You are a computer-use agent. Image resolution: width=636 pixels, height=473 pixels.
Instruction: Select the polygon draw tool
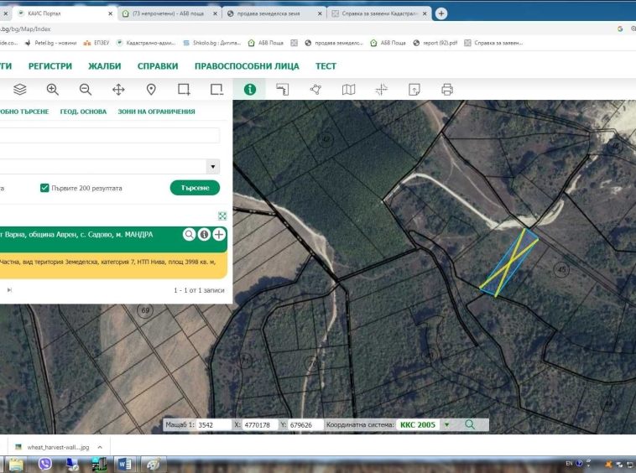315,89
